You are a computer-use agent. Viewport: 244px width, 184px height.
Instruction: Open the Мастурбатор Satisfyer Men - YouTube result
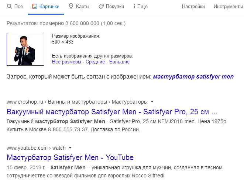70,157
